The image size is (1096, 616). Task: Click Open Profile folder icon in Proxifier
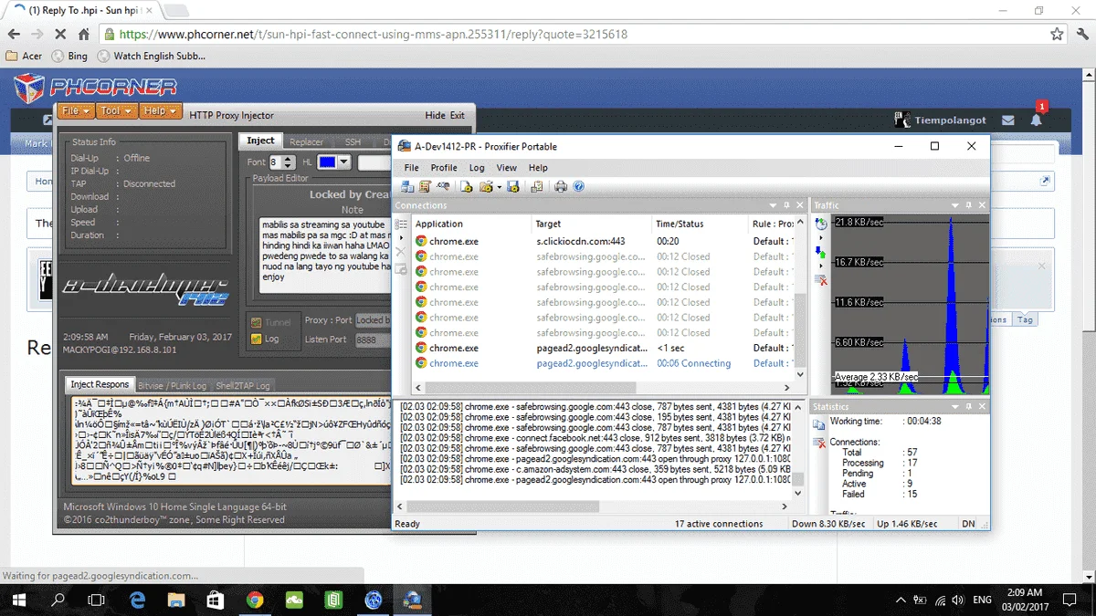coord(486,187)
